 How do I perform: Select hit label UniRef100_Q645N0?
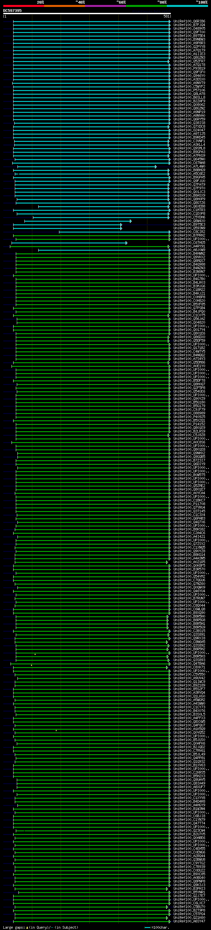189,159
